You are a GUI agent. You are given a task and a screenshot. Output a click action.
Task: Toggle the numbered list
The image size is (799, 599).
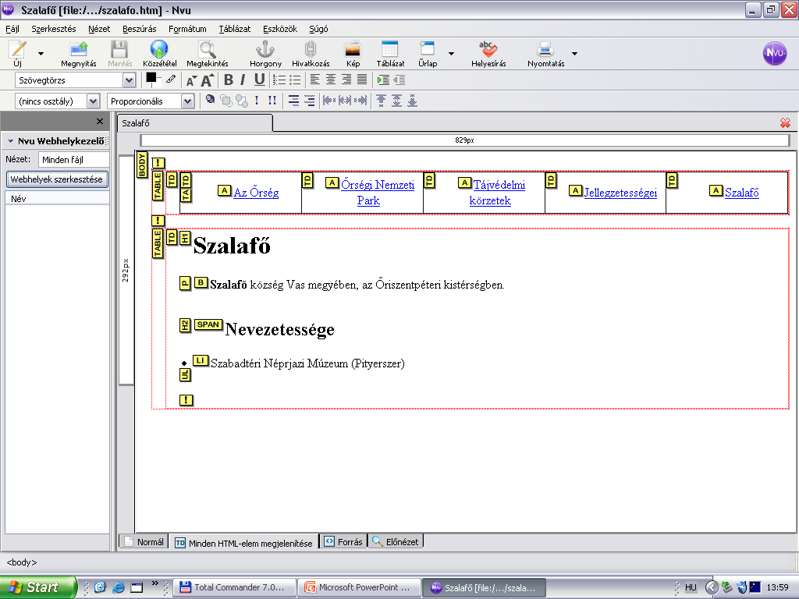pyautogui.click(x=279, y=80)
